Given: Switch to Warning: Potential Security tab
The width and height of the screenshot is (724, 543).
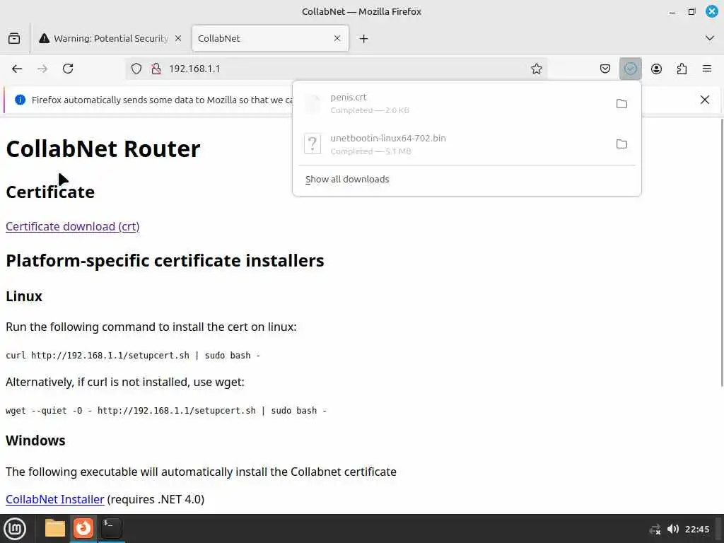Looking at the screenshot, I should [110, 38].
